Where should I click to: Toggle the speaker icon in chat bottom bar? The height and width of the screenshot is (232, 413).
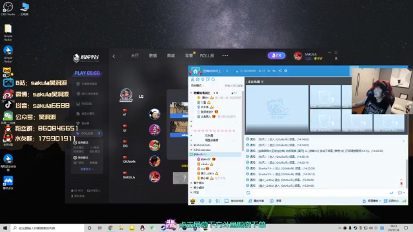202,201
